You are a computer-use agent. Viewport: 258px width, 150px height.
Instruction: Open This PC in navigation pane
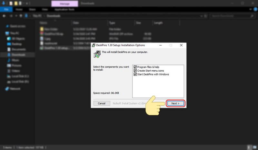pyautogui.click(x=13, y=33)
